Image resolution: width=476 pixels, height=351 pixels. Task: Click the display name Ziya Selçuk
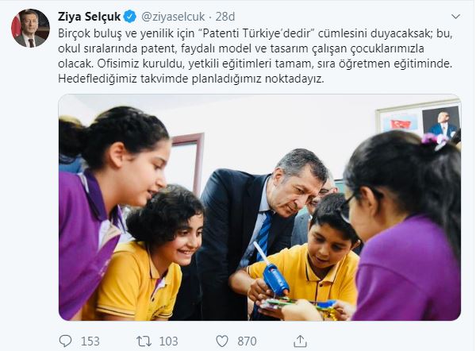click(89, 17)
